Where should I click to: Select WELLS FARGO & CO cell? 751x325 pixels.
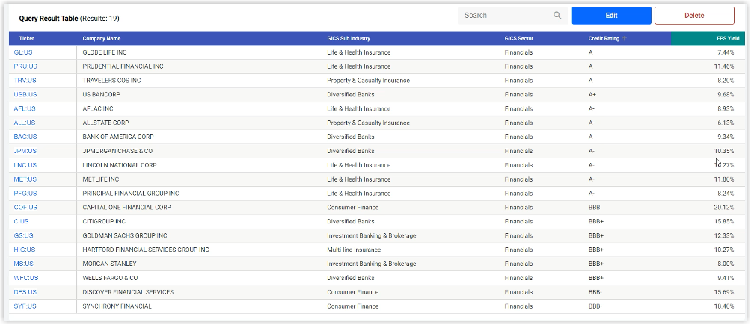coord(110,278)
